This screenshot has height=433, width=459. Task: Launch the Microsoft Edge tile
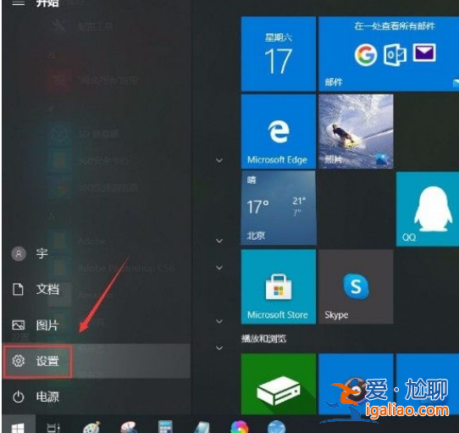click(x=278, y=131)
